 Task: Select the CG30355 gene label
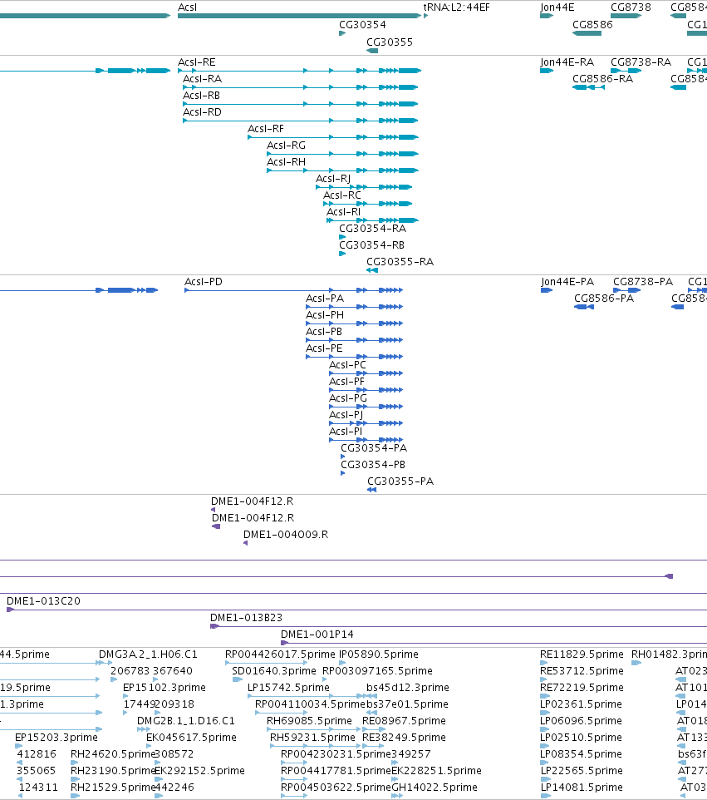(x=390, y=42)
